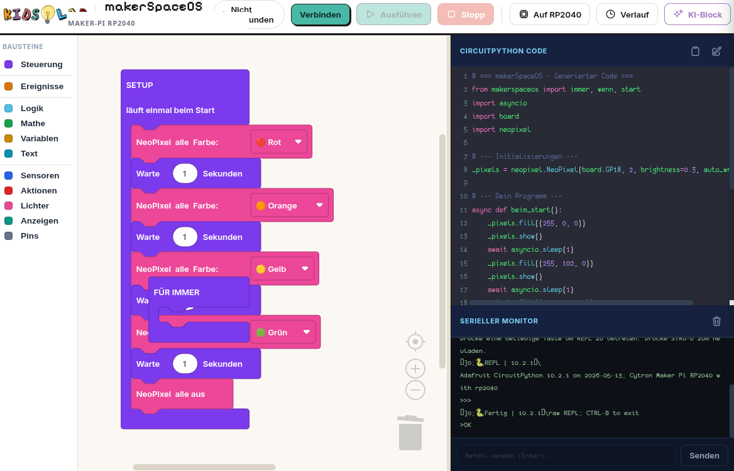Image resolution: width=734 pixels, height=471 pixels.
Task: Open the Gelb color dropdown
Action: [x=282, y=269]
